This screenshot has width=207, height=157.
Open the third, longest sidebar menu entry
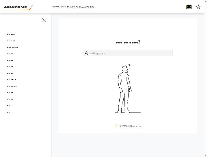click(13, 47)
